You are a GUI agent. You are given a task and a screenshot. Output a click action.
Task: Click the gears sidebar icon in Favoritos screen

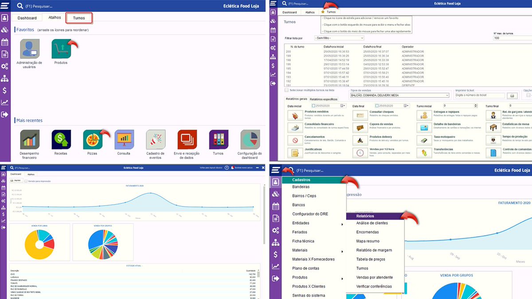pyautogui.click(x=4, y=66)
